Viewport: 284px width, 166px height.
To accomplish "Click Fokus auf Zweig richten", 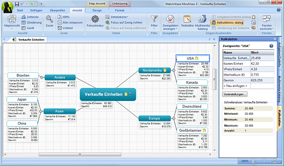I will 124,23.
